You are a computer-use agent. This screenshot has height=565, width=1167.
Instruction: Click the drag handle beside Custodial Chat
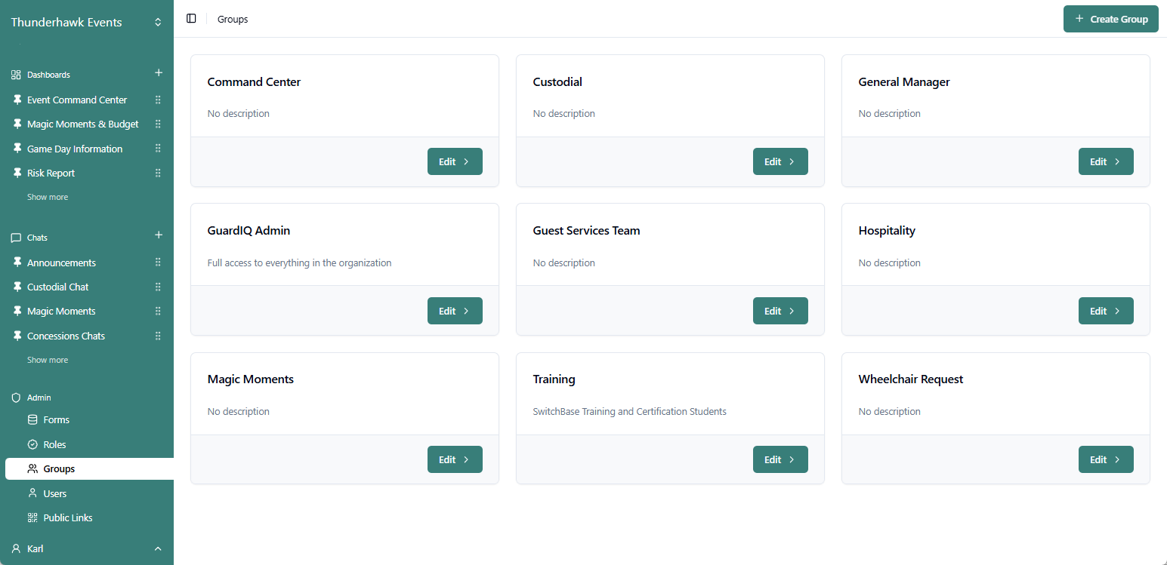coord(158,287)
